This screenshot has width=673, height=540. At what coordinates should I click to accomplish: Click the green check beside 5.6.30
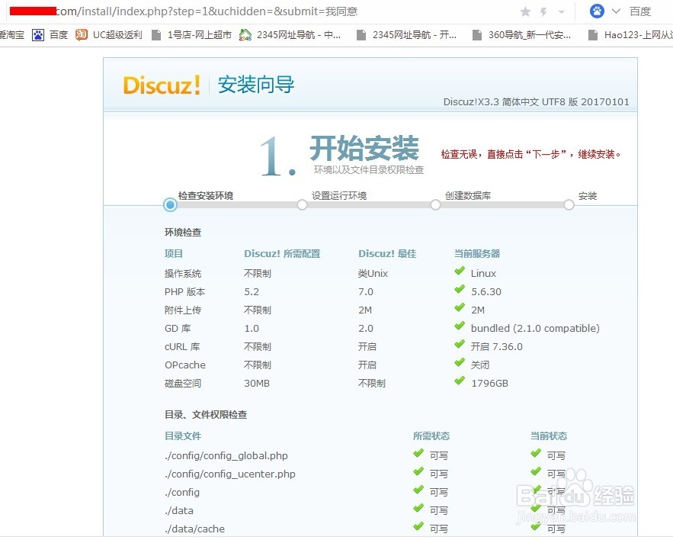point(460,289)
